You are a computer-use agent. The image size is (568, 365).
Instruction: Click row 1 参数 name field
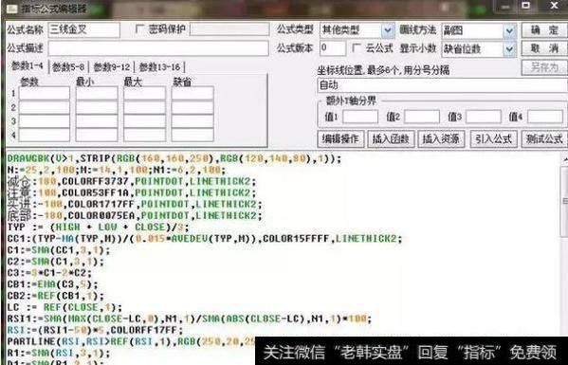tap(45, 93)
